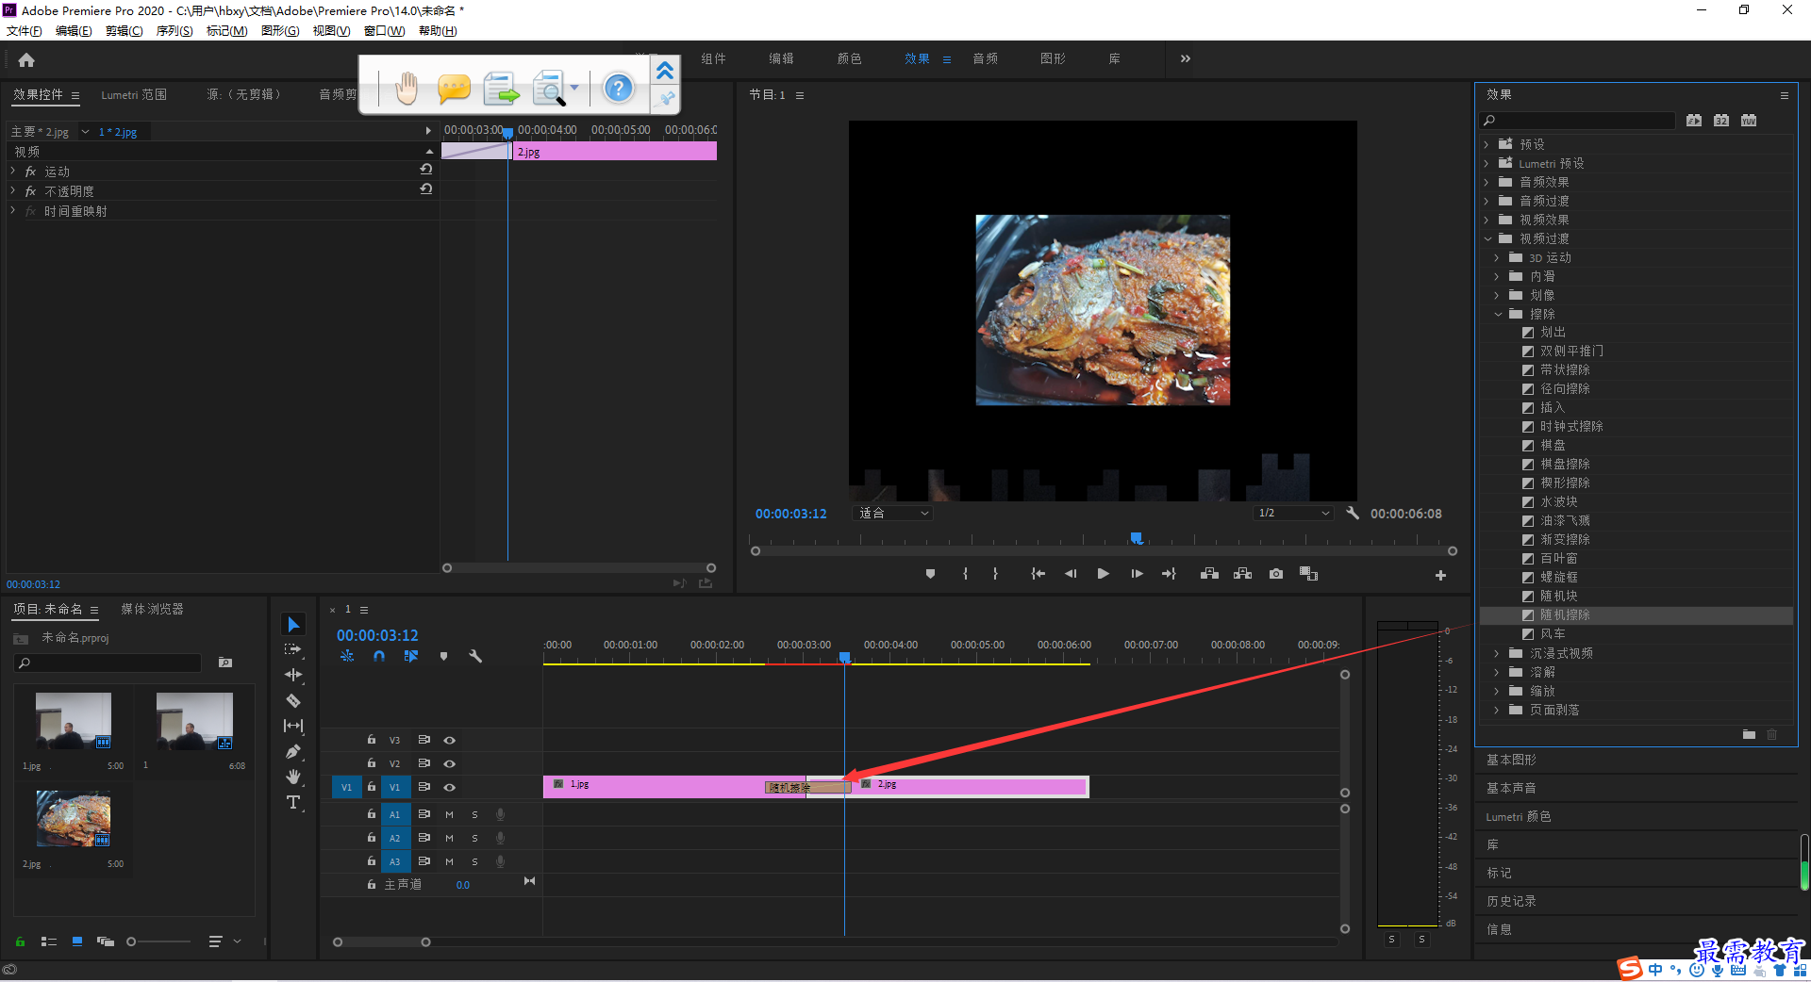
Task: Collapse the 擦除 folder
Action: 1498,314
